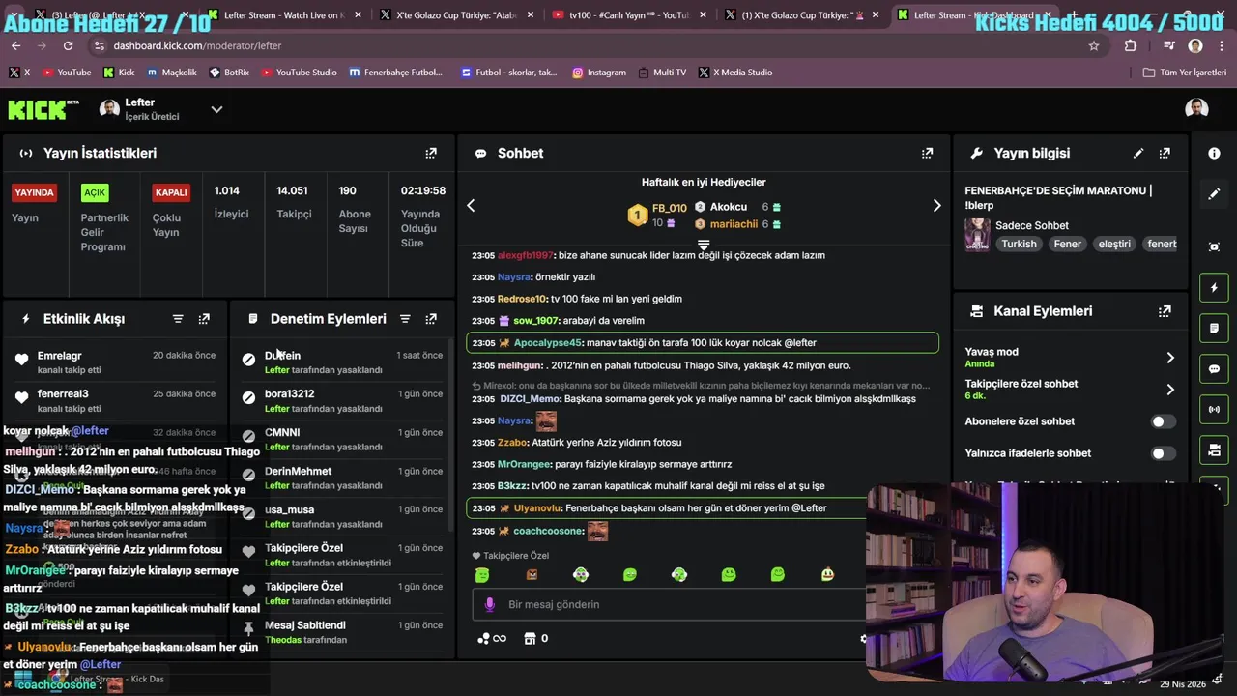Open filter options in Denetim Eylemleri panel

pyautogui.click(x=405, y=319)
